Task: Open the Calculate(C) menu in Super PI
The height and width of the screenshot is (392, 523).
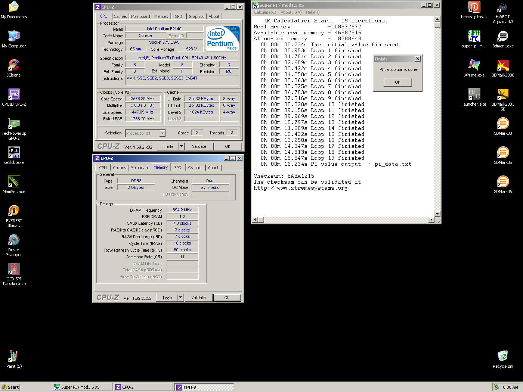Action: (x=265, y=12)
